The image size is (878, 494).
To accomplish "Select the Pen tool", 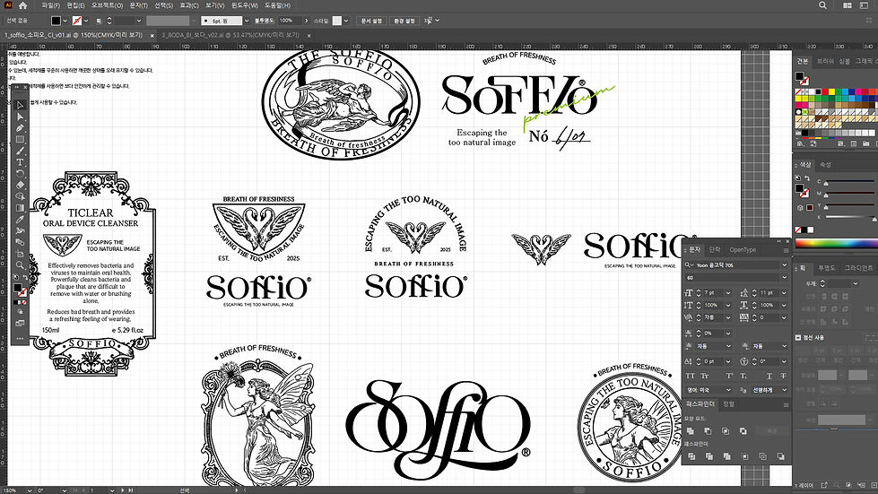I will pyautogui.click(x=20, y=128).
